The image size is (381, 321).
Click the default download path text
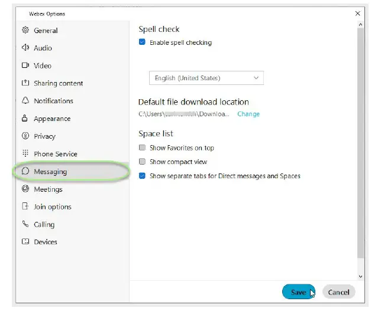click(x=183, y=114)
